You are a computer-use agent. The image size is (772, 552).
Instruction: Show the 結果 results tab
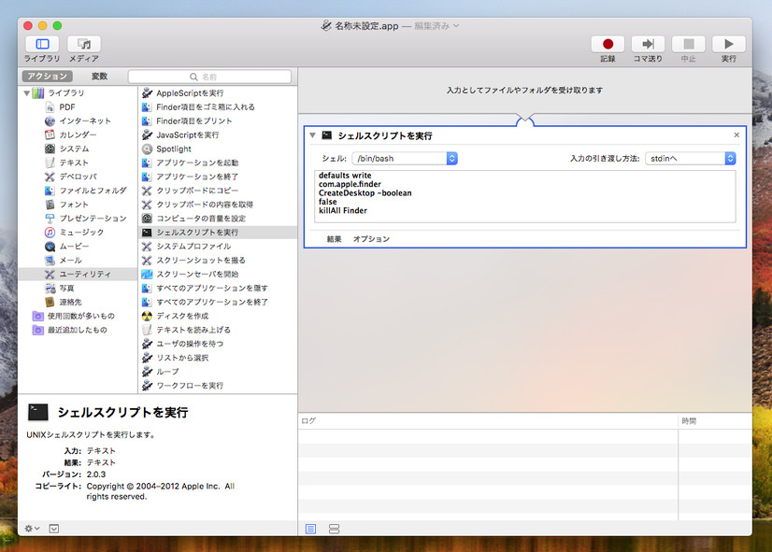pos(334,239)
